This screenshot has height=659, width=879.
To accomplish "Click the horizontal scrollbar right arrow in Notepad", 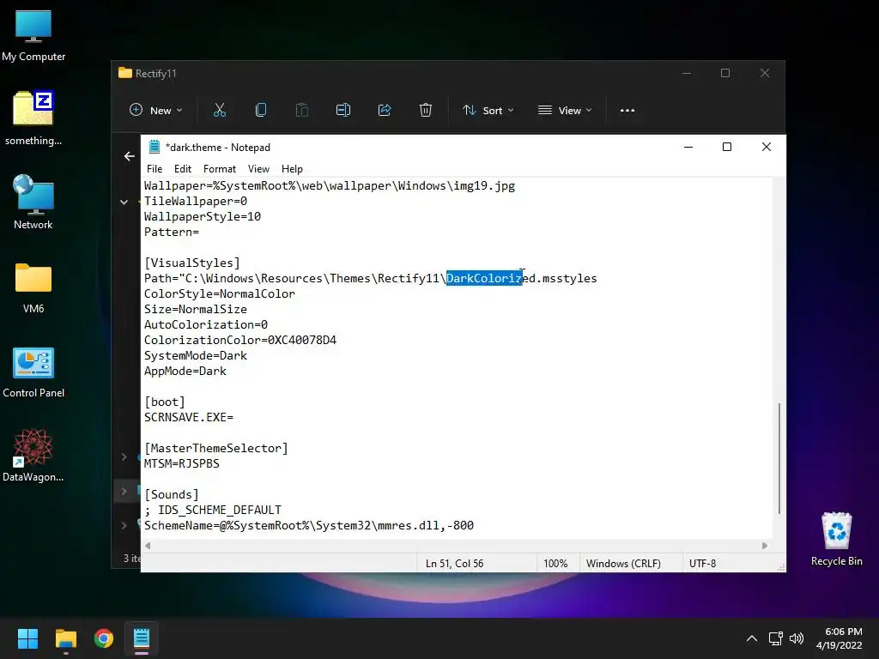I will click(x=765, y=545).
